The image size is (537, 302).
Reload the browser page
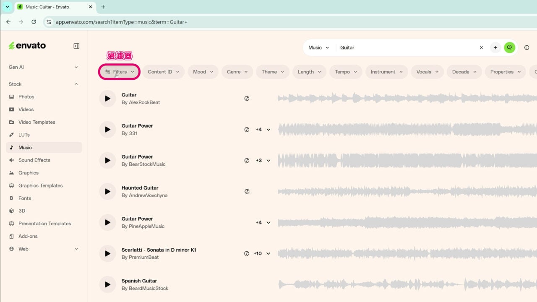(x=34, y=22)
